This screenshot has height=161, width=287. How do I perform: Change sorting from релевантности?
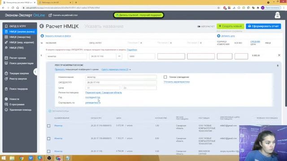(x=93, y=103)
